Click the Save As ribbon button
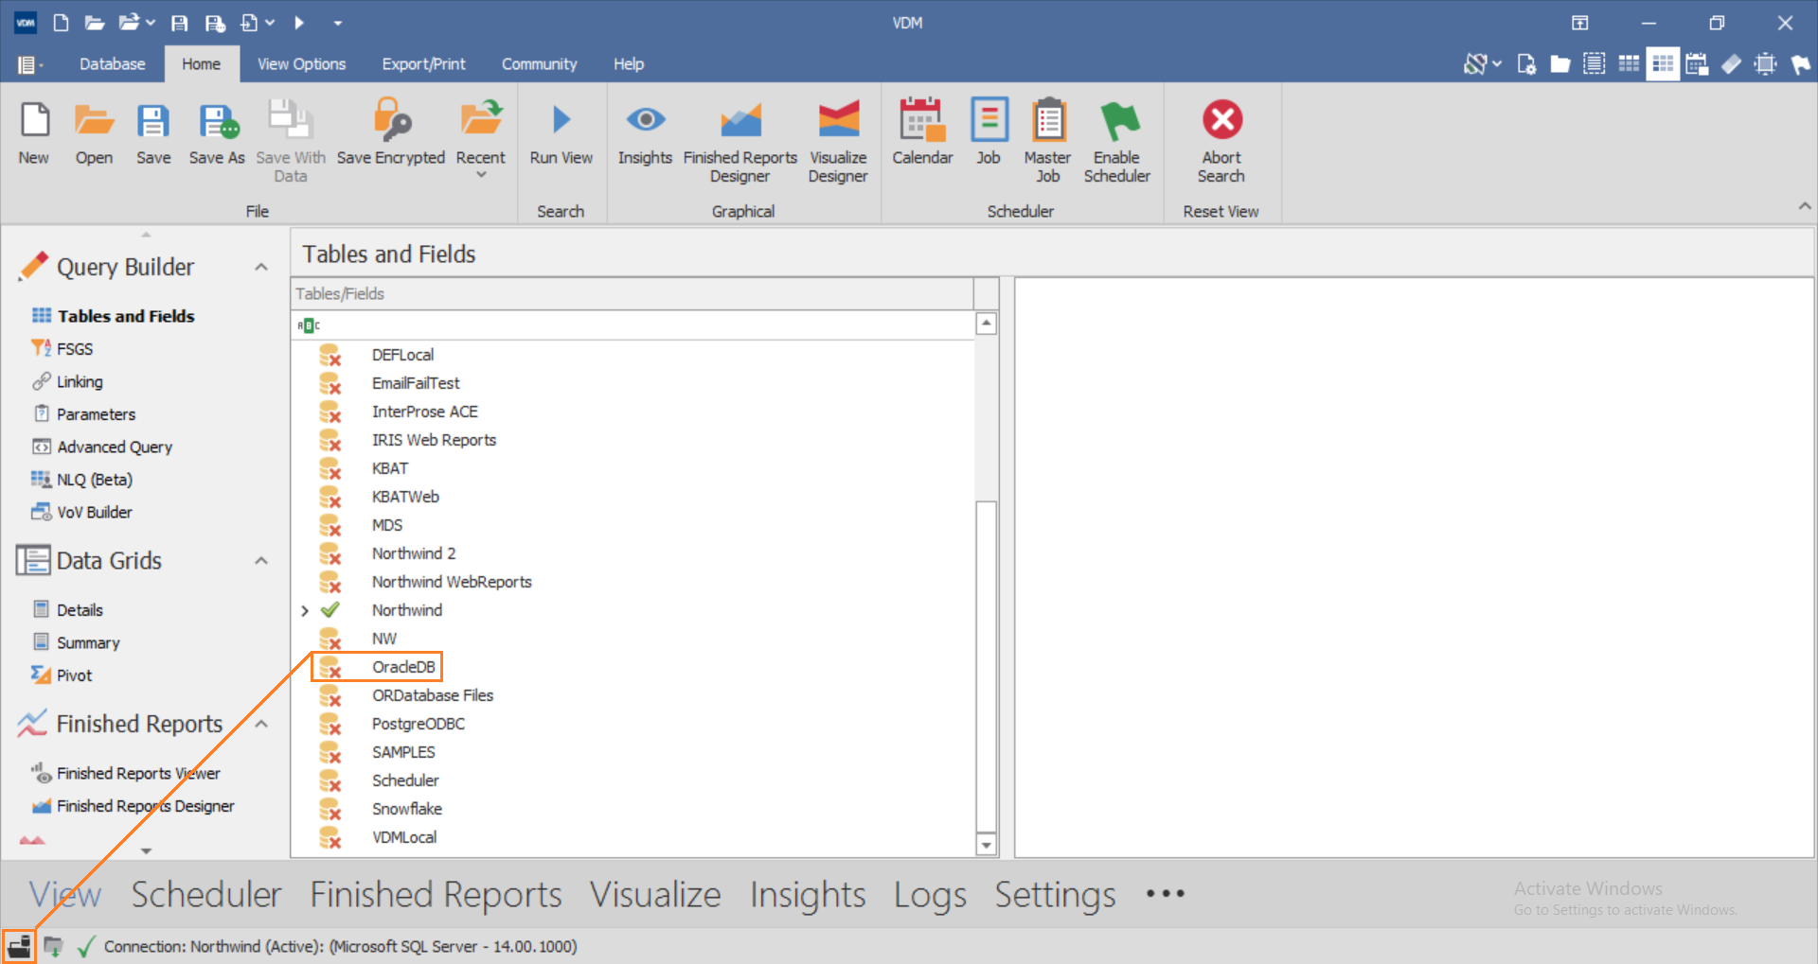 click(217, 133)
